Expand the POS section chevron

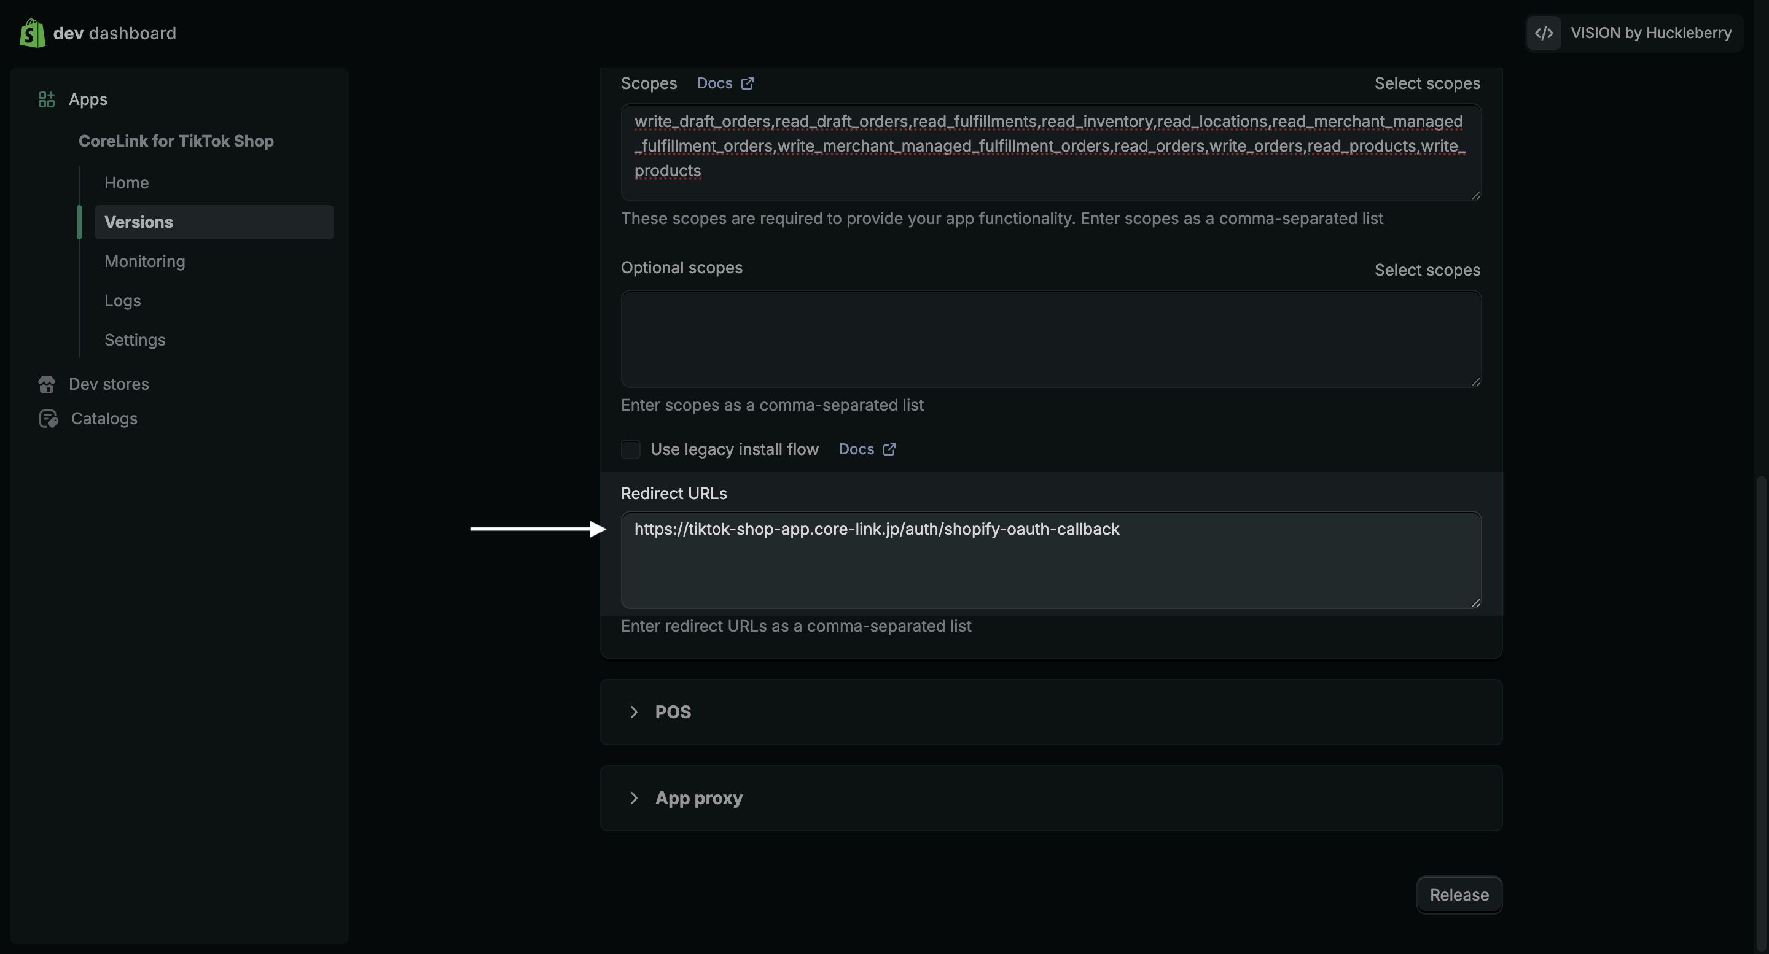[x=634, y=712]
